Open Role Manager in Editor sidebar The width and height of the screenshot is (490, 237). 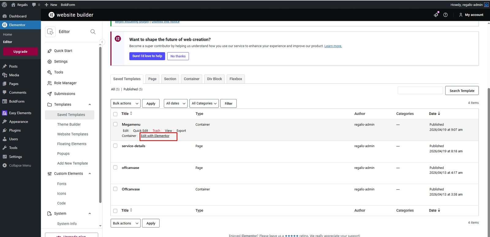(65, 83)
